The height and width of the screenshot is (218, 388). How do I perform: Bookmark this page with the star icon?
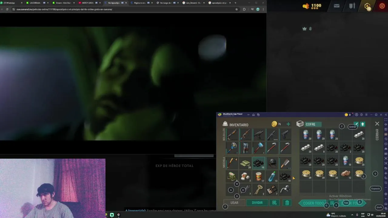click(x=236, y=9)
